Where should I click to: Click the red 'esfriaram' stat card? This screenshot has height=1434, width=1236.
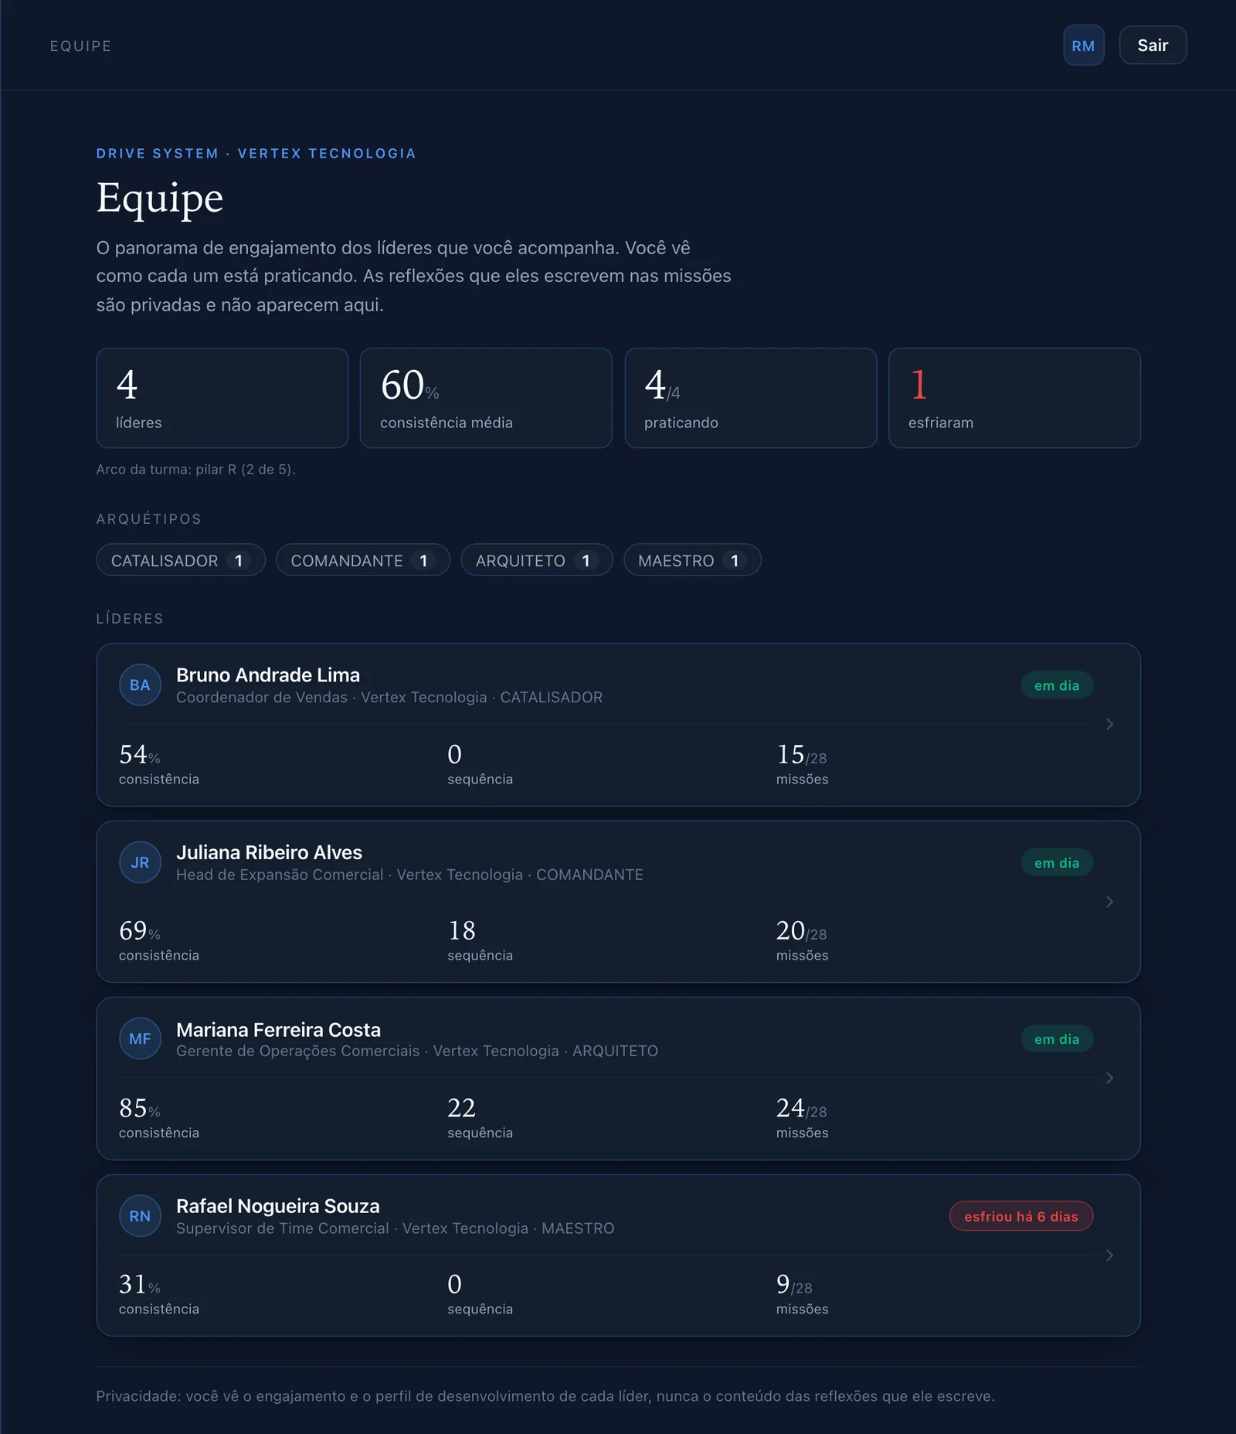point(1014,398)
